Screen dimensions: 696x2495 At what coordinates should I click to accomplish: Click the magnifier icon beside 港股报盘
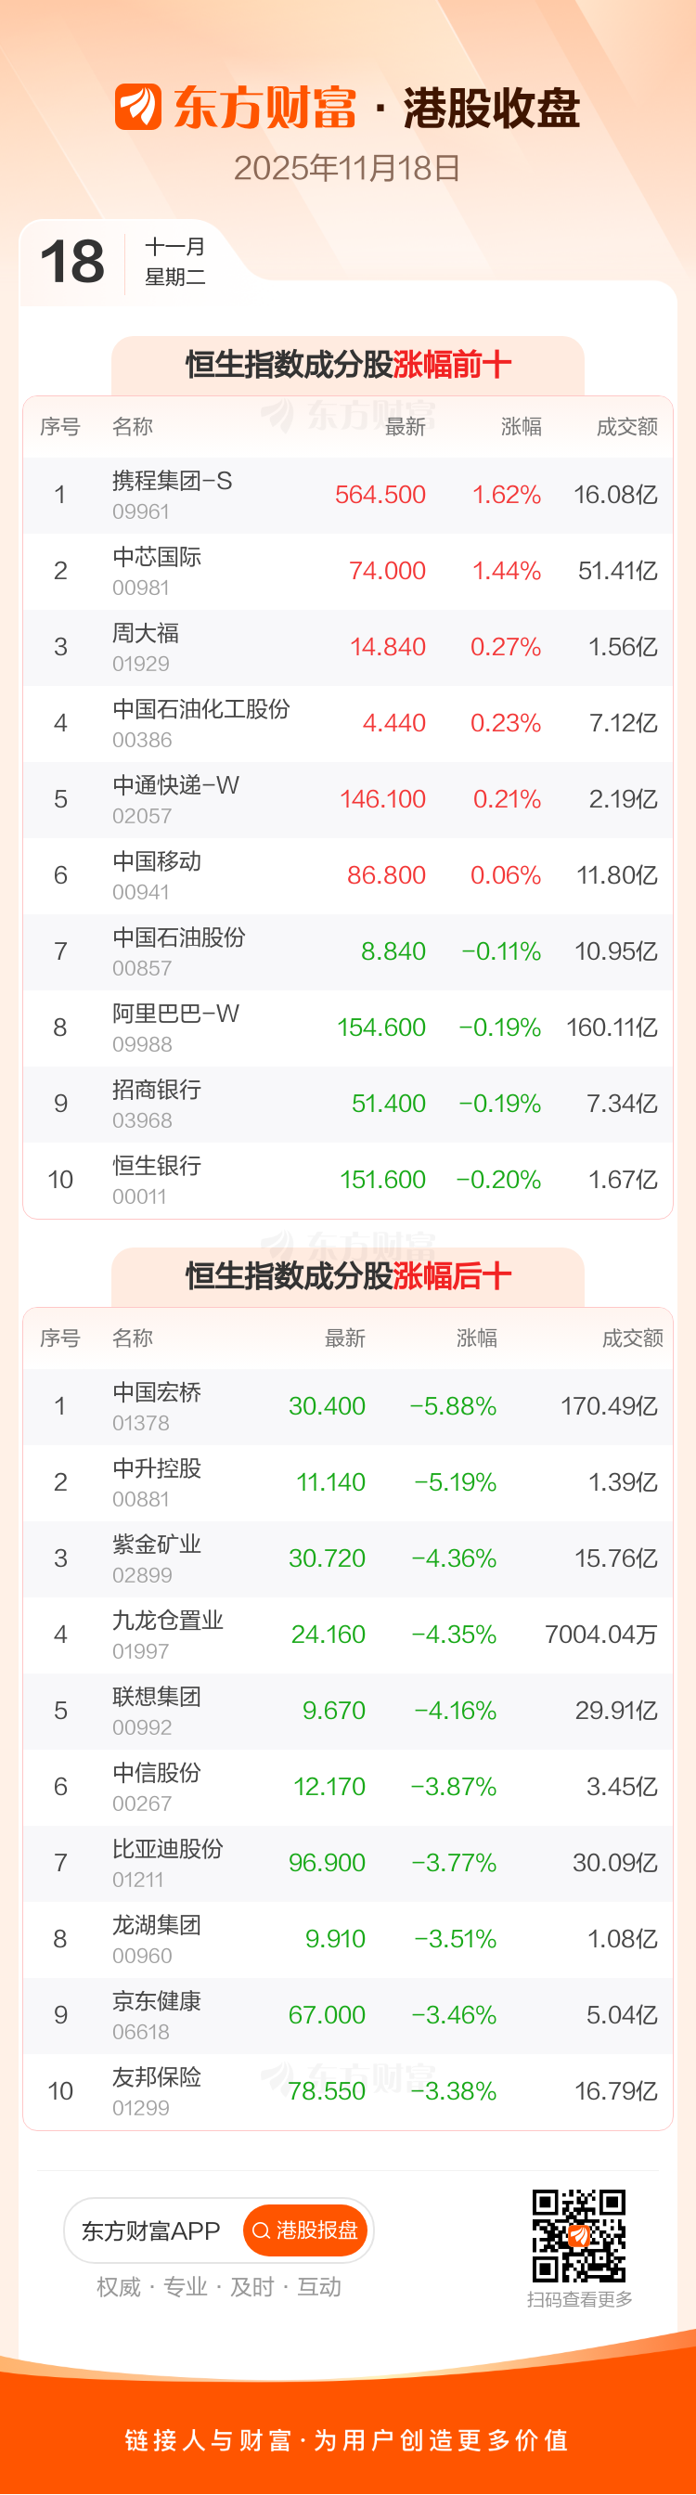point(261,2230)
